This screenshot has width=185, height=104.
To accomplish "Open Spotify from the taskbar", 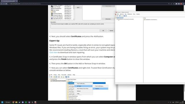I will [x=26, y=102].
